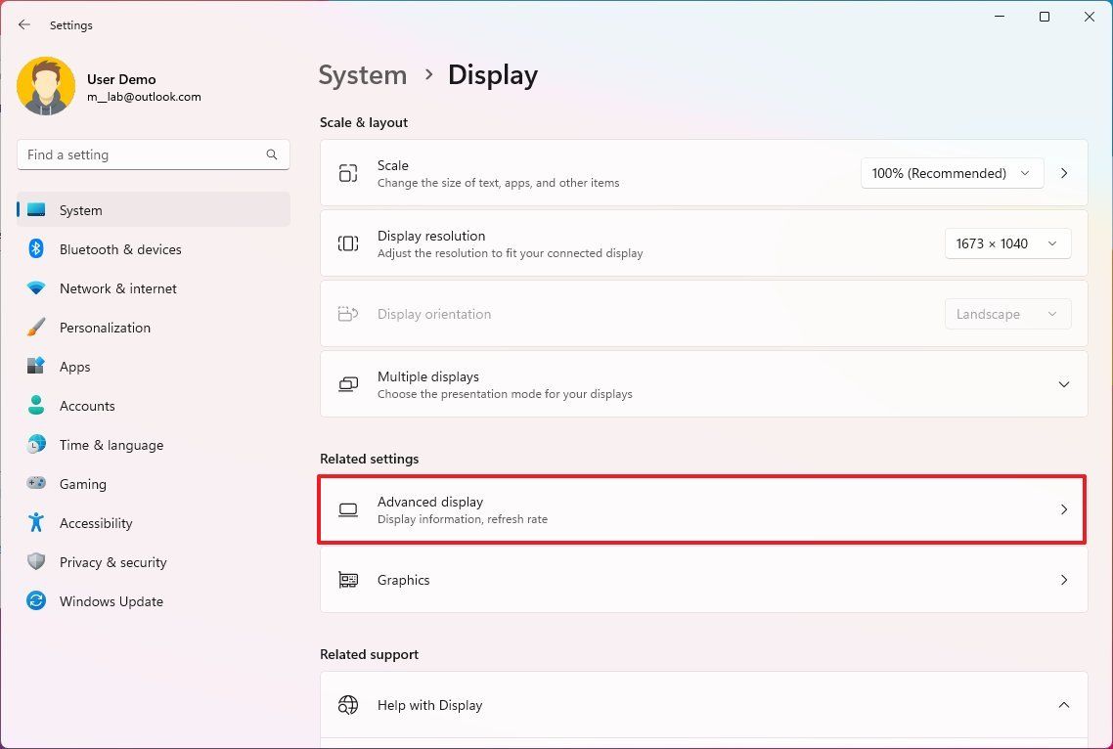
Task: Click System in the breadcrumb trail
Action: click(363, 74)
